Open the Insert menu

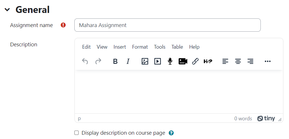120,47
